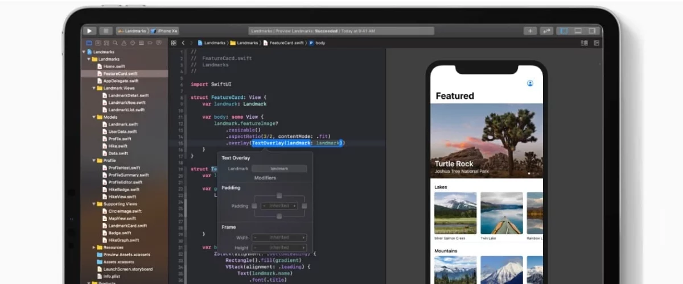Open the Find navigator magnifier tab
Image resolution: width=683 pixels, height=284 pixels.
115,43
